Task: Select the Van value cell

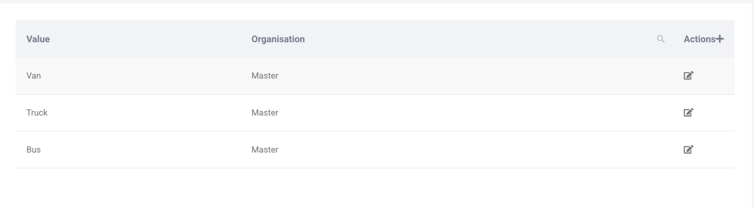Action: point(33,76)
